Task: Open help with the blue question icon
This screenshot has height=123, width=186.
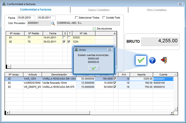Action: tap(152, 60)
